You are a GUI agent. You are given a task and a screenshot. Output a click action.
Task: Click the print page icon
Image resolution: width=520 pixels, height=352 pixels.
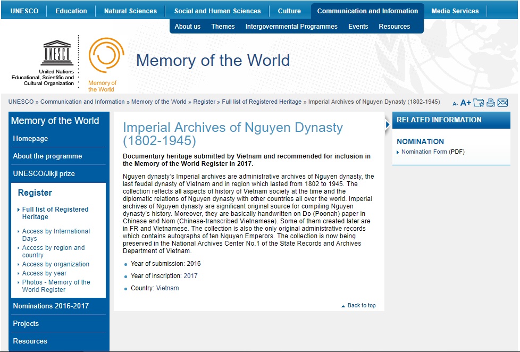[x=491, y=103]
